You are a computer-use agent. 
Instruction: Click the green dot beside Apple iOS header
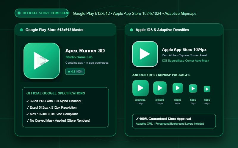131,30
